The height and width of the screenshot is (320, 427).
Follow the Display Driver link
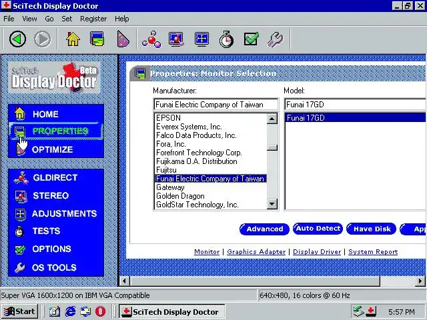[x=317, y=252]
